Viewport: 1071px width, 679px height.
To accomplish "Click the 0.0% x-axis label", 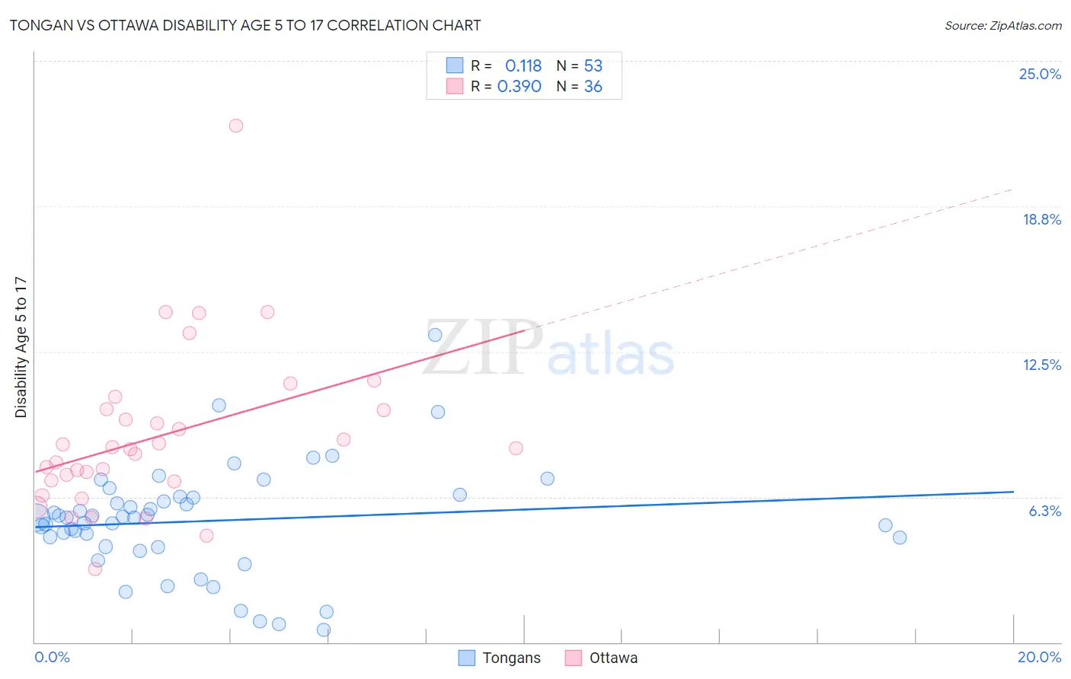I will click(x=52, y=657).
